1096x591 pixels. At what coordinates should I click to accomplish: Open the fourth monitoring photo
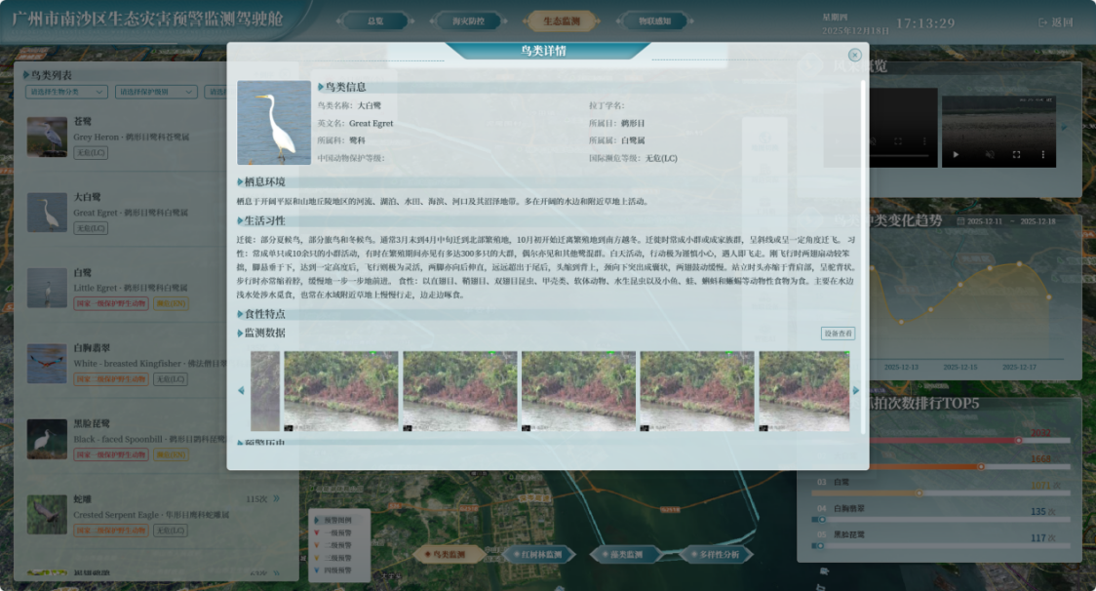tap(697, 391)
